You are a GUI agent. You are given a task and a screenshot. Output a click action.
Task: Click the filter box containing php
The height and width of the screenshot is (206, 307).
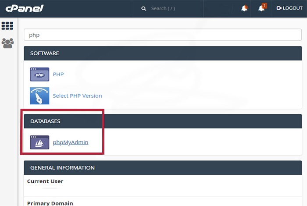pos(163,35)
